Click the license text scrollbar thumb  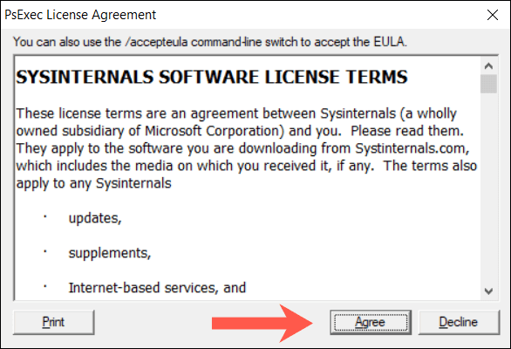pos(488,84)
